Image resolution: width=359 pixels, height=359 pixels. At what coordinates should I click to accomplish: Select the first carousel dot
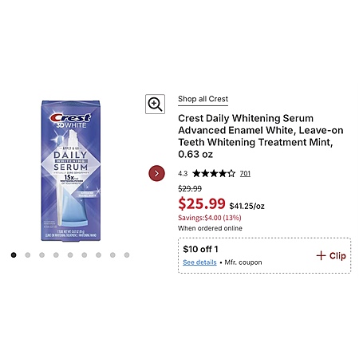(x=14, y=255)
